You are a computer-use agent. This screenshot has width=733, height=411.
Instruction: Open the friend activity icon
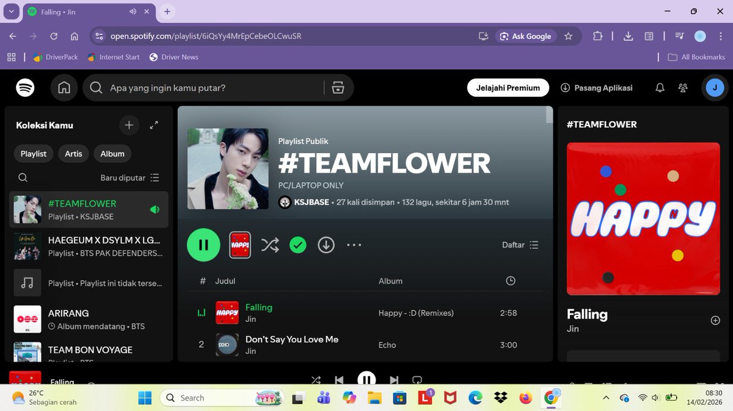point(683,88)
